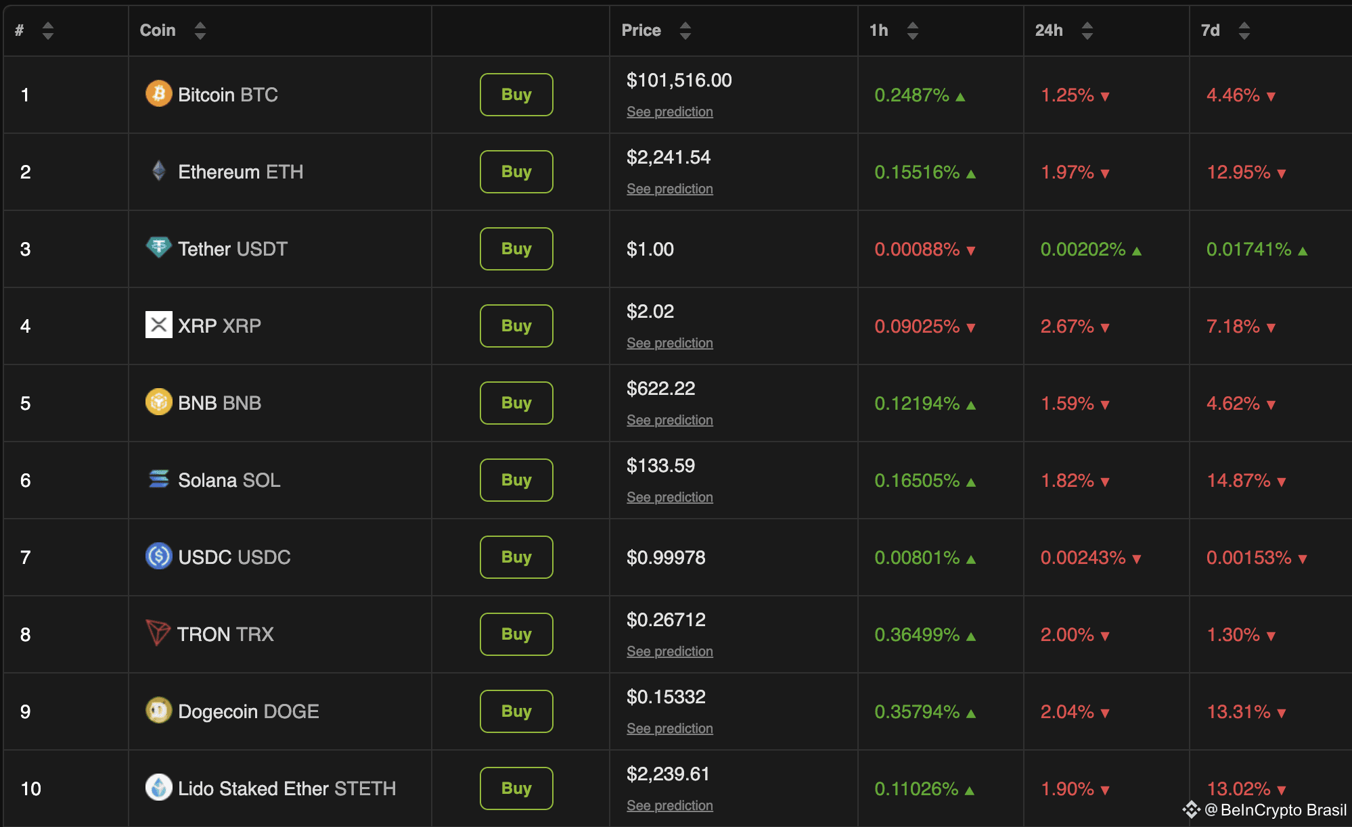Image resolution: width=1352 pixels, height=827 pixels.
Task: Click the 2.67% XRP 24h change
Action: 1075,327
